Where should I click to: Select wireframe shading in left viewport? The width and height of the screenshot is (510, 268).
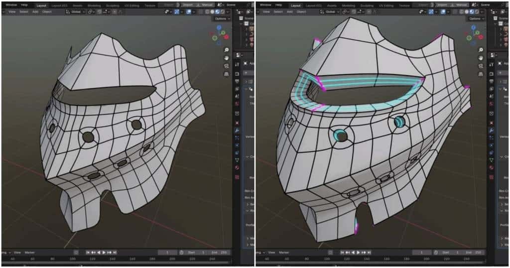[207, 12]
